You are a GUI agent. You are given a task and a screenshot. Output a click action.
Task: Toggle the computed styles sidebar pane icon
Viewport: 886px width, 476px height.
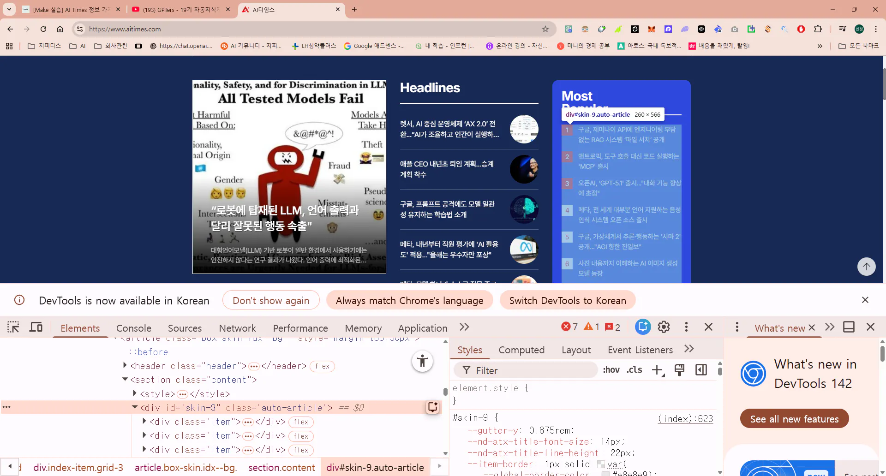coord(701,370)
